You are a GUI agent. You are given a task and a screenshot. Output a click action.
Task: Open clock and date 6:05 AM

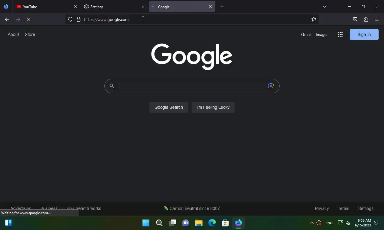tap(363, 223)
